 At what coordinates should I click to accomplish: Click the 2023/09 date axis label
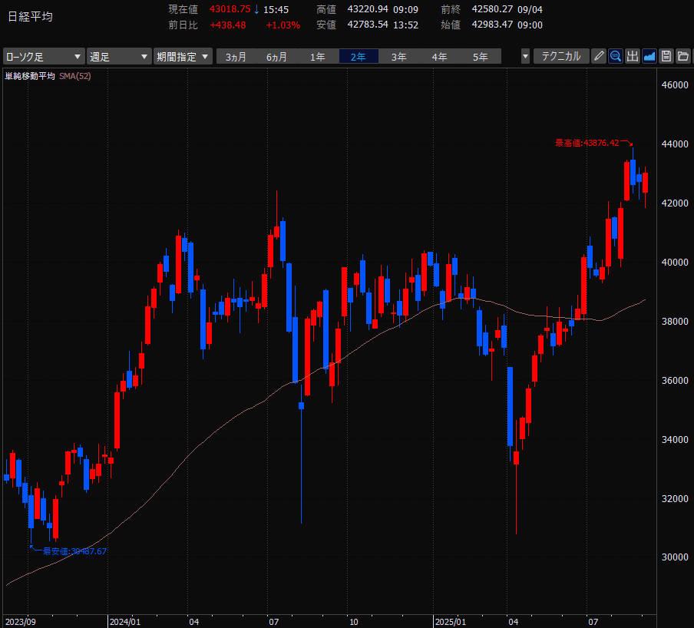tap(21, 622)
